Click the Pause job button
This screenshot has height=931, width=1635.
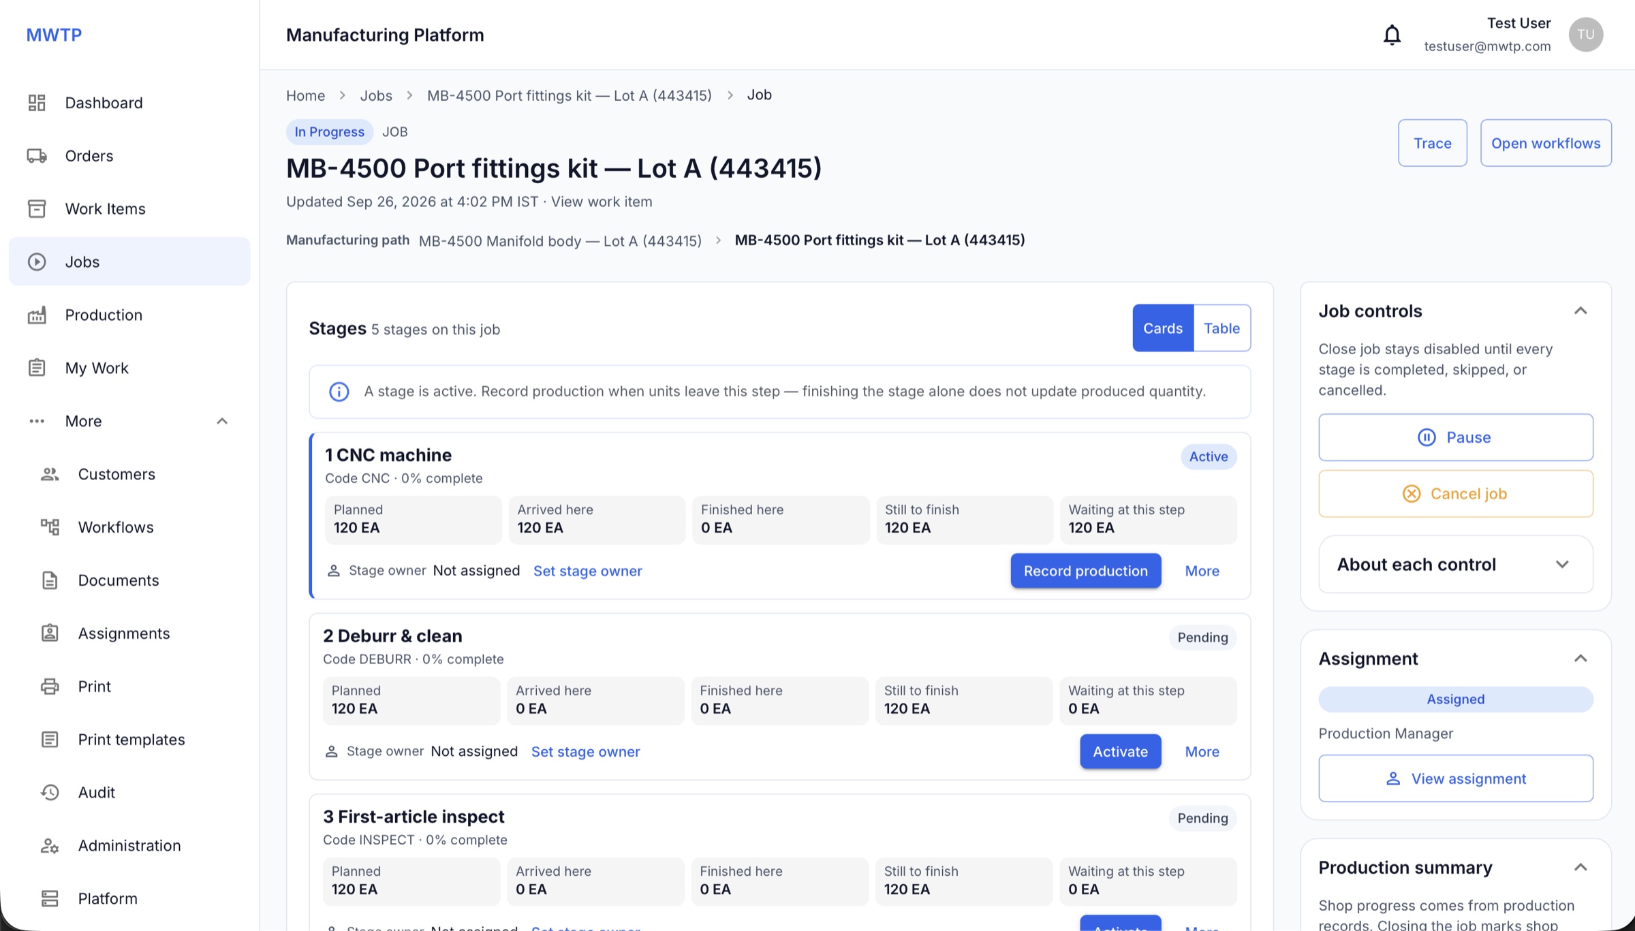pos(1456,437)
